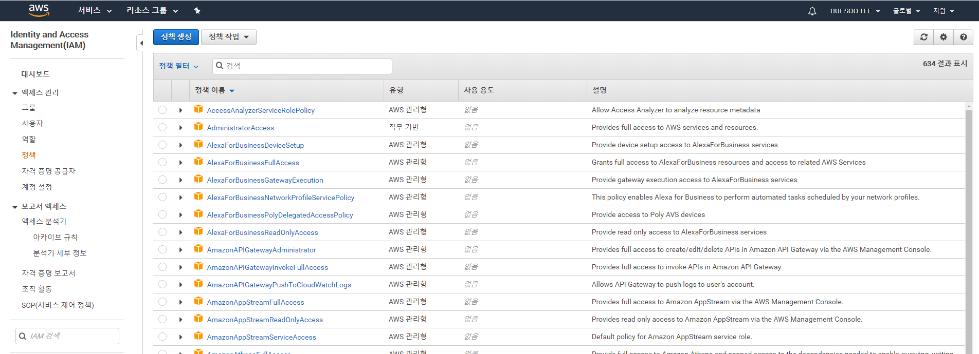Click the search magnifier in policy filter
Image resolution: width=979 pixels, height=354 pixels.
[220, 66]
